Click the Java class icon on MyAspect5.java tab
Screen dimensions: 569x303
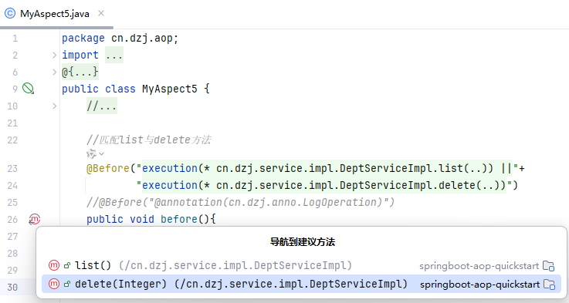(10, 14)
